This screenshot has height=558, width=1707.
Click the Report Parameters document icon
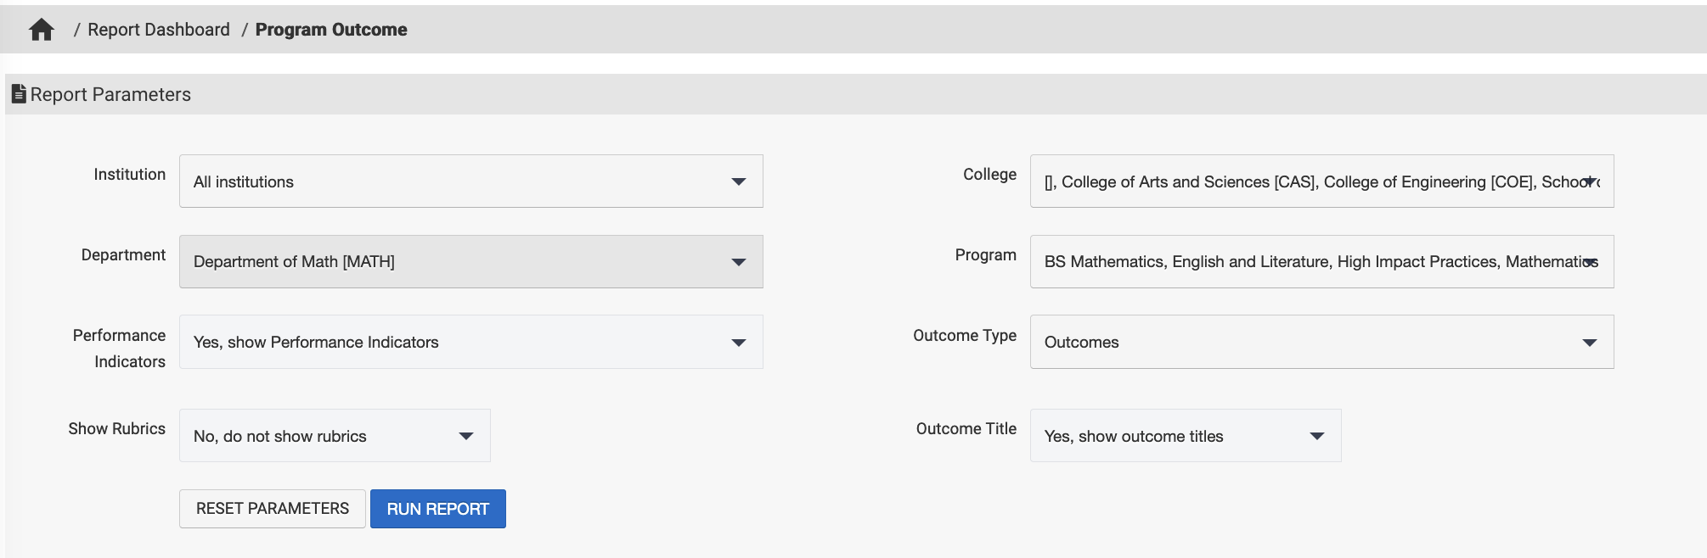[x=19, y=94]
